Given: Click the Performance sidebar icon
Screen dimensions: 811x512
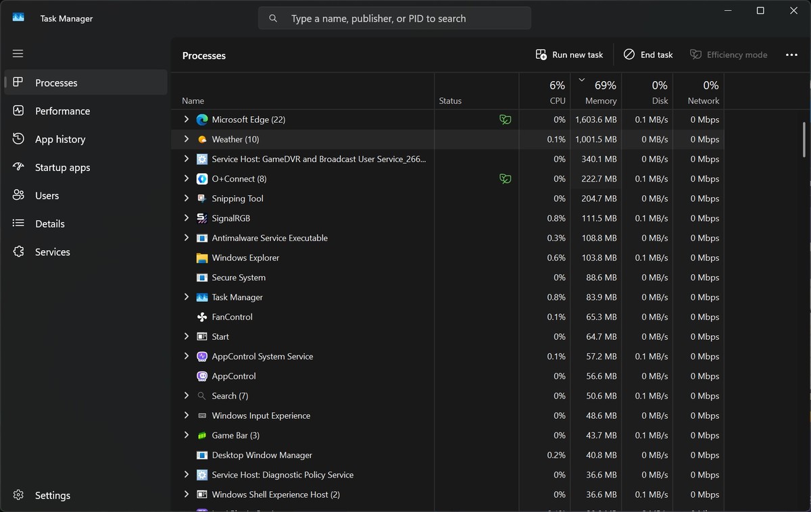Looking at the screenshot, I should (x=19, y=111).
